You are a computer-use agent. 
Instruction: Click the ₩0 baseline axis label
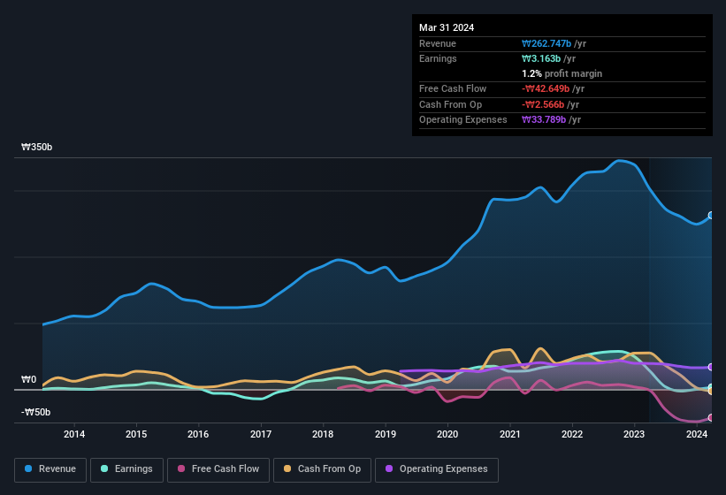(29, 380)
